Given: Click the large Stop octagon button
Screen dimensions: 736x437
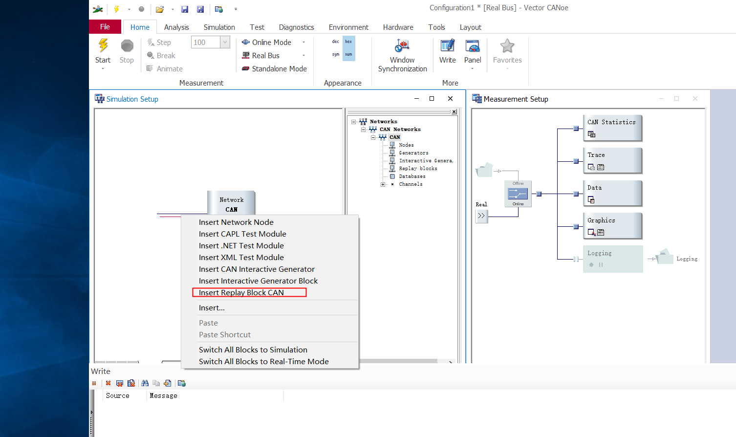Looking at the screenshot, I should [127, 46].
